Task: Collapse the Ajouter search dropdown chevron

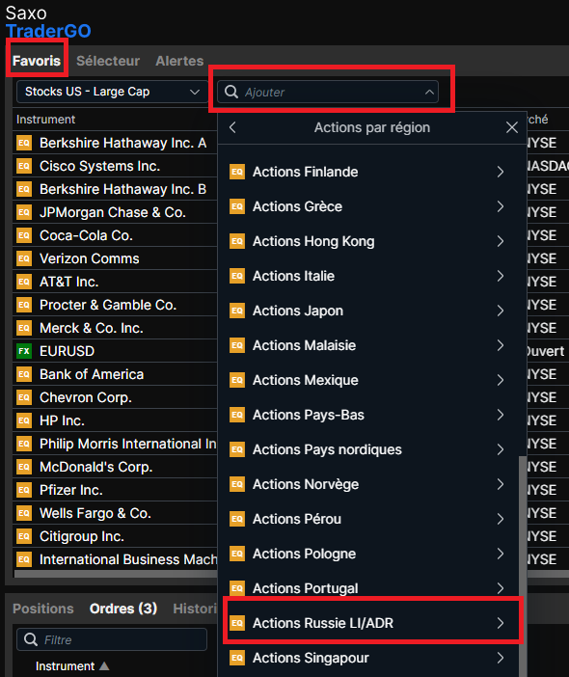Action: (429, 92)
